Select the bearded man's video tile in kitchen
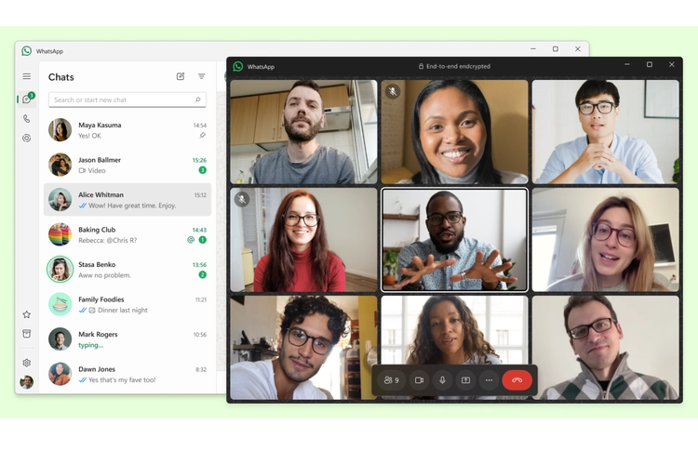Image resolution: width=698 pixels, height=465 pixels. point(303,132)
